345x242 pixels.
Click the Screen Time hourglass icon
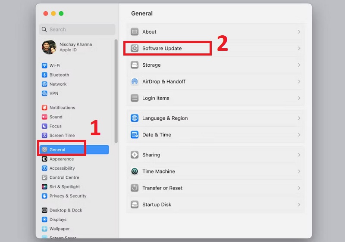tap(44, 135)
